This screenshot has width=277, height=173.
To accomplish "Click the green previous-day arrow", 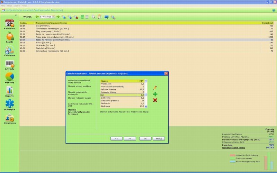I will coord(37,17).
